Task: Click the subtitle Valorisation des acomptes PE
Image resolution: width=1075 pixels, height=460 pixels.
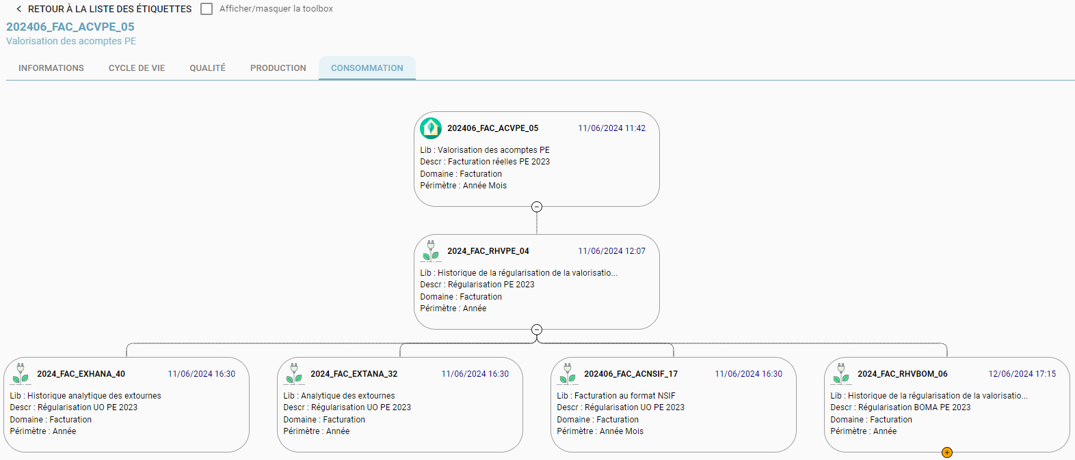Action: (x=71, y=41)
